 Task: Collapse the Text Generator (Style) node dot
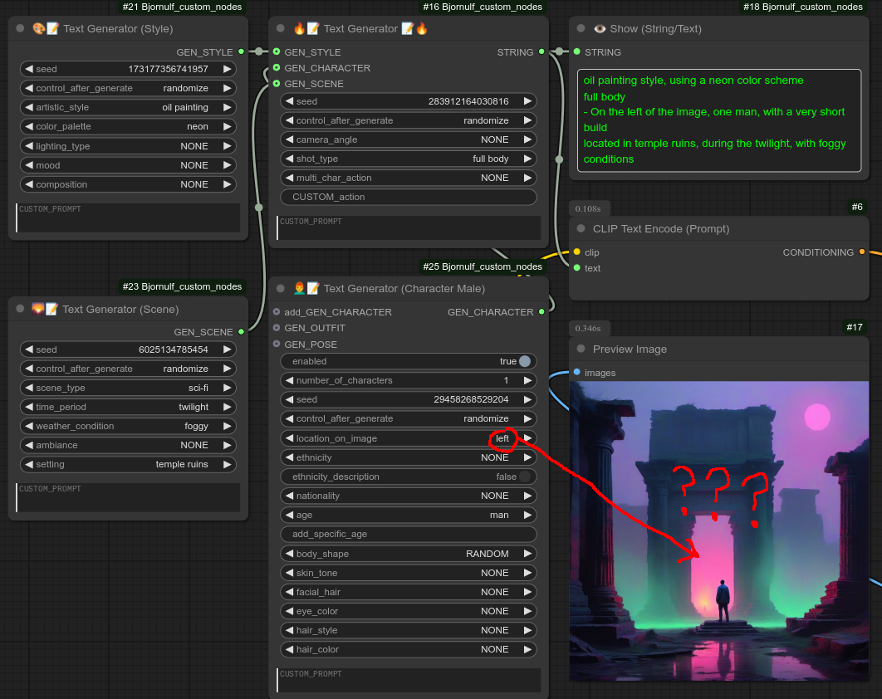coord(21,28)
